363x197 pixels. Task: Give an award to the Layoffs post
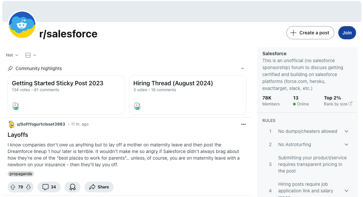click(73, 187)
